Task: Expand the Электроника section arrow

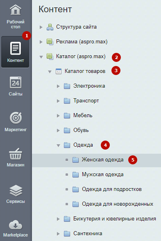Action: [x=58, y=86]
